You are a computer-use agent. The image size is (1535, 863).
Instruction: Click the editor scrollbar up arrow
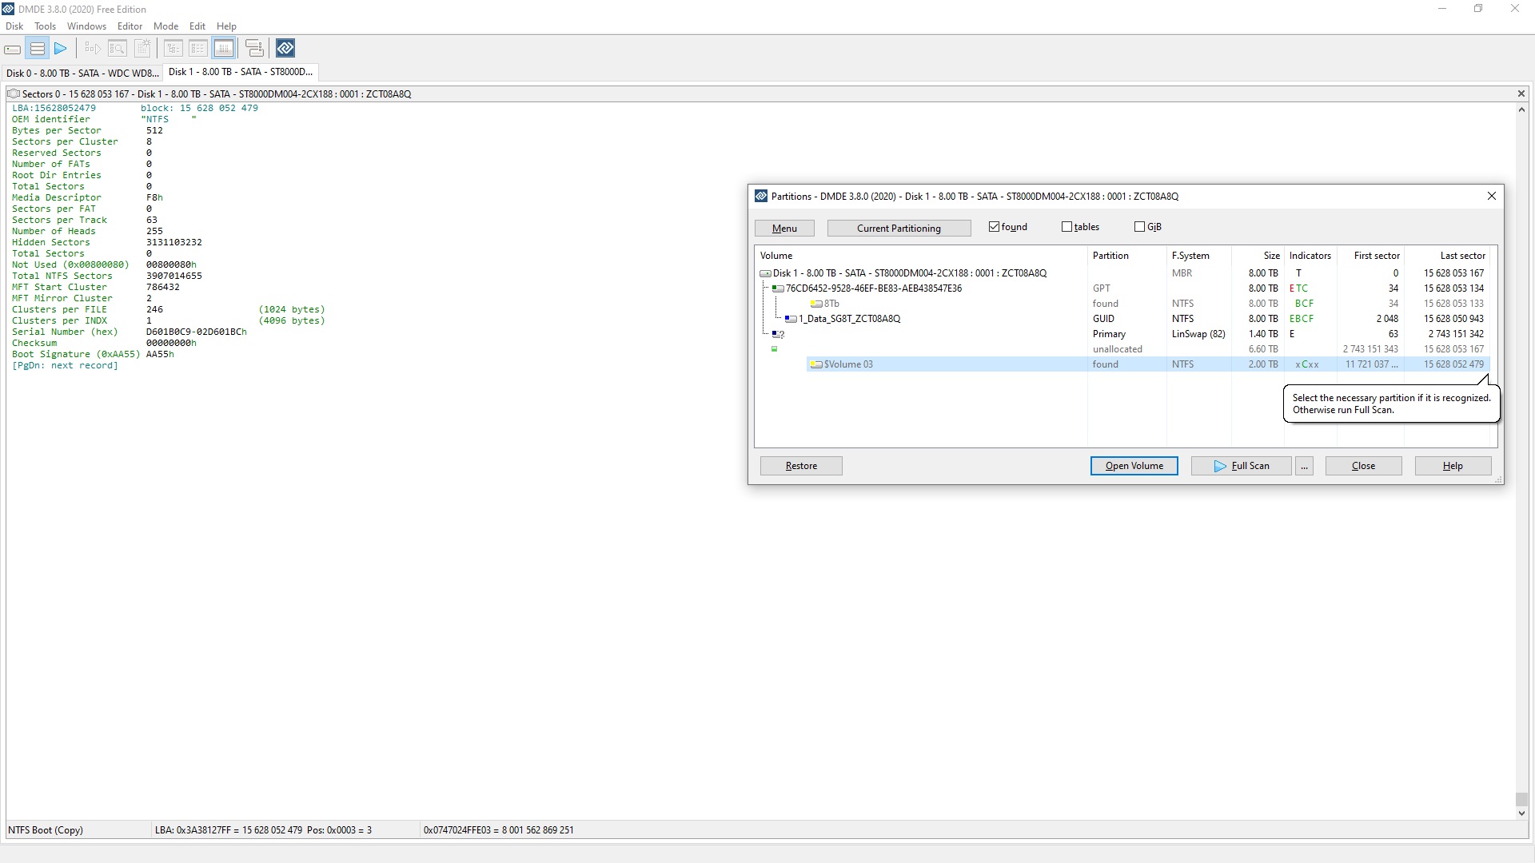tap(1521, 109)
